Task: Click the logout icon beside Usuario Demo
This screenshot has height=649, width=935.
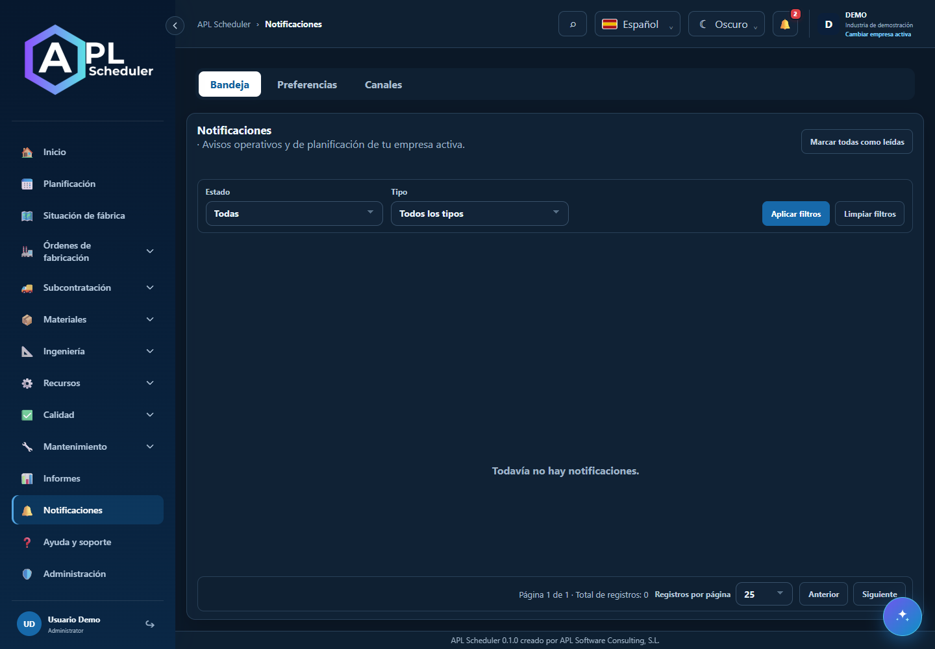Action: click(x=150, y=624)
